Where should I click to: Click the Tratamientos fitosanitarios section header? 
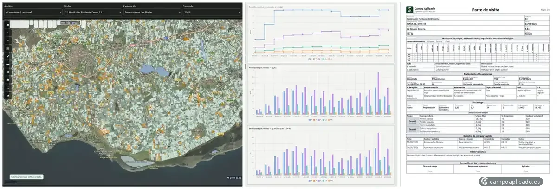click(x=477, y=74)
